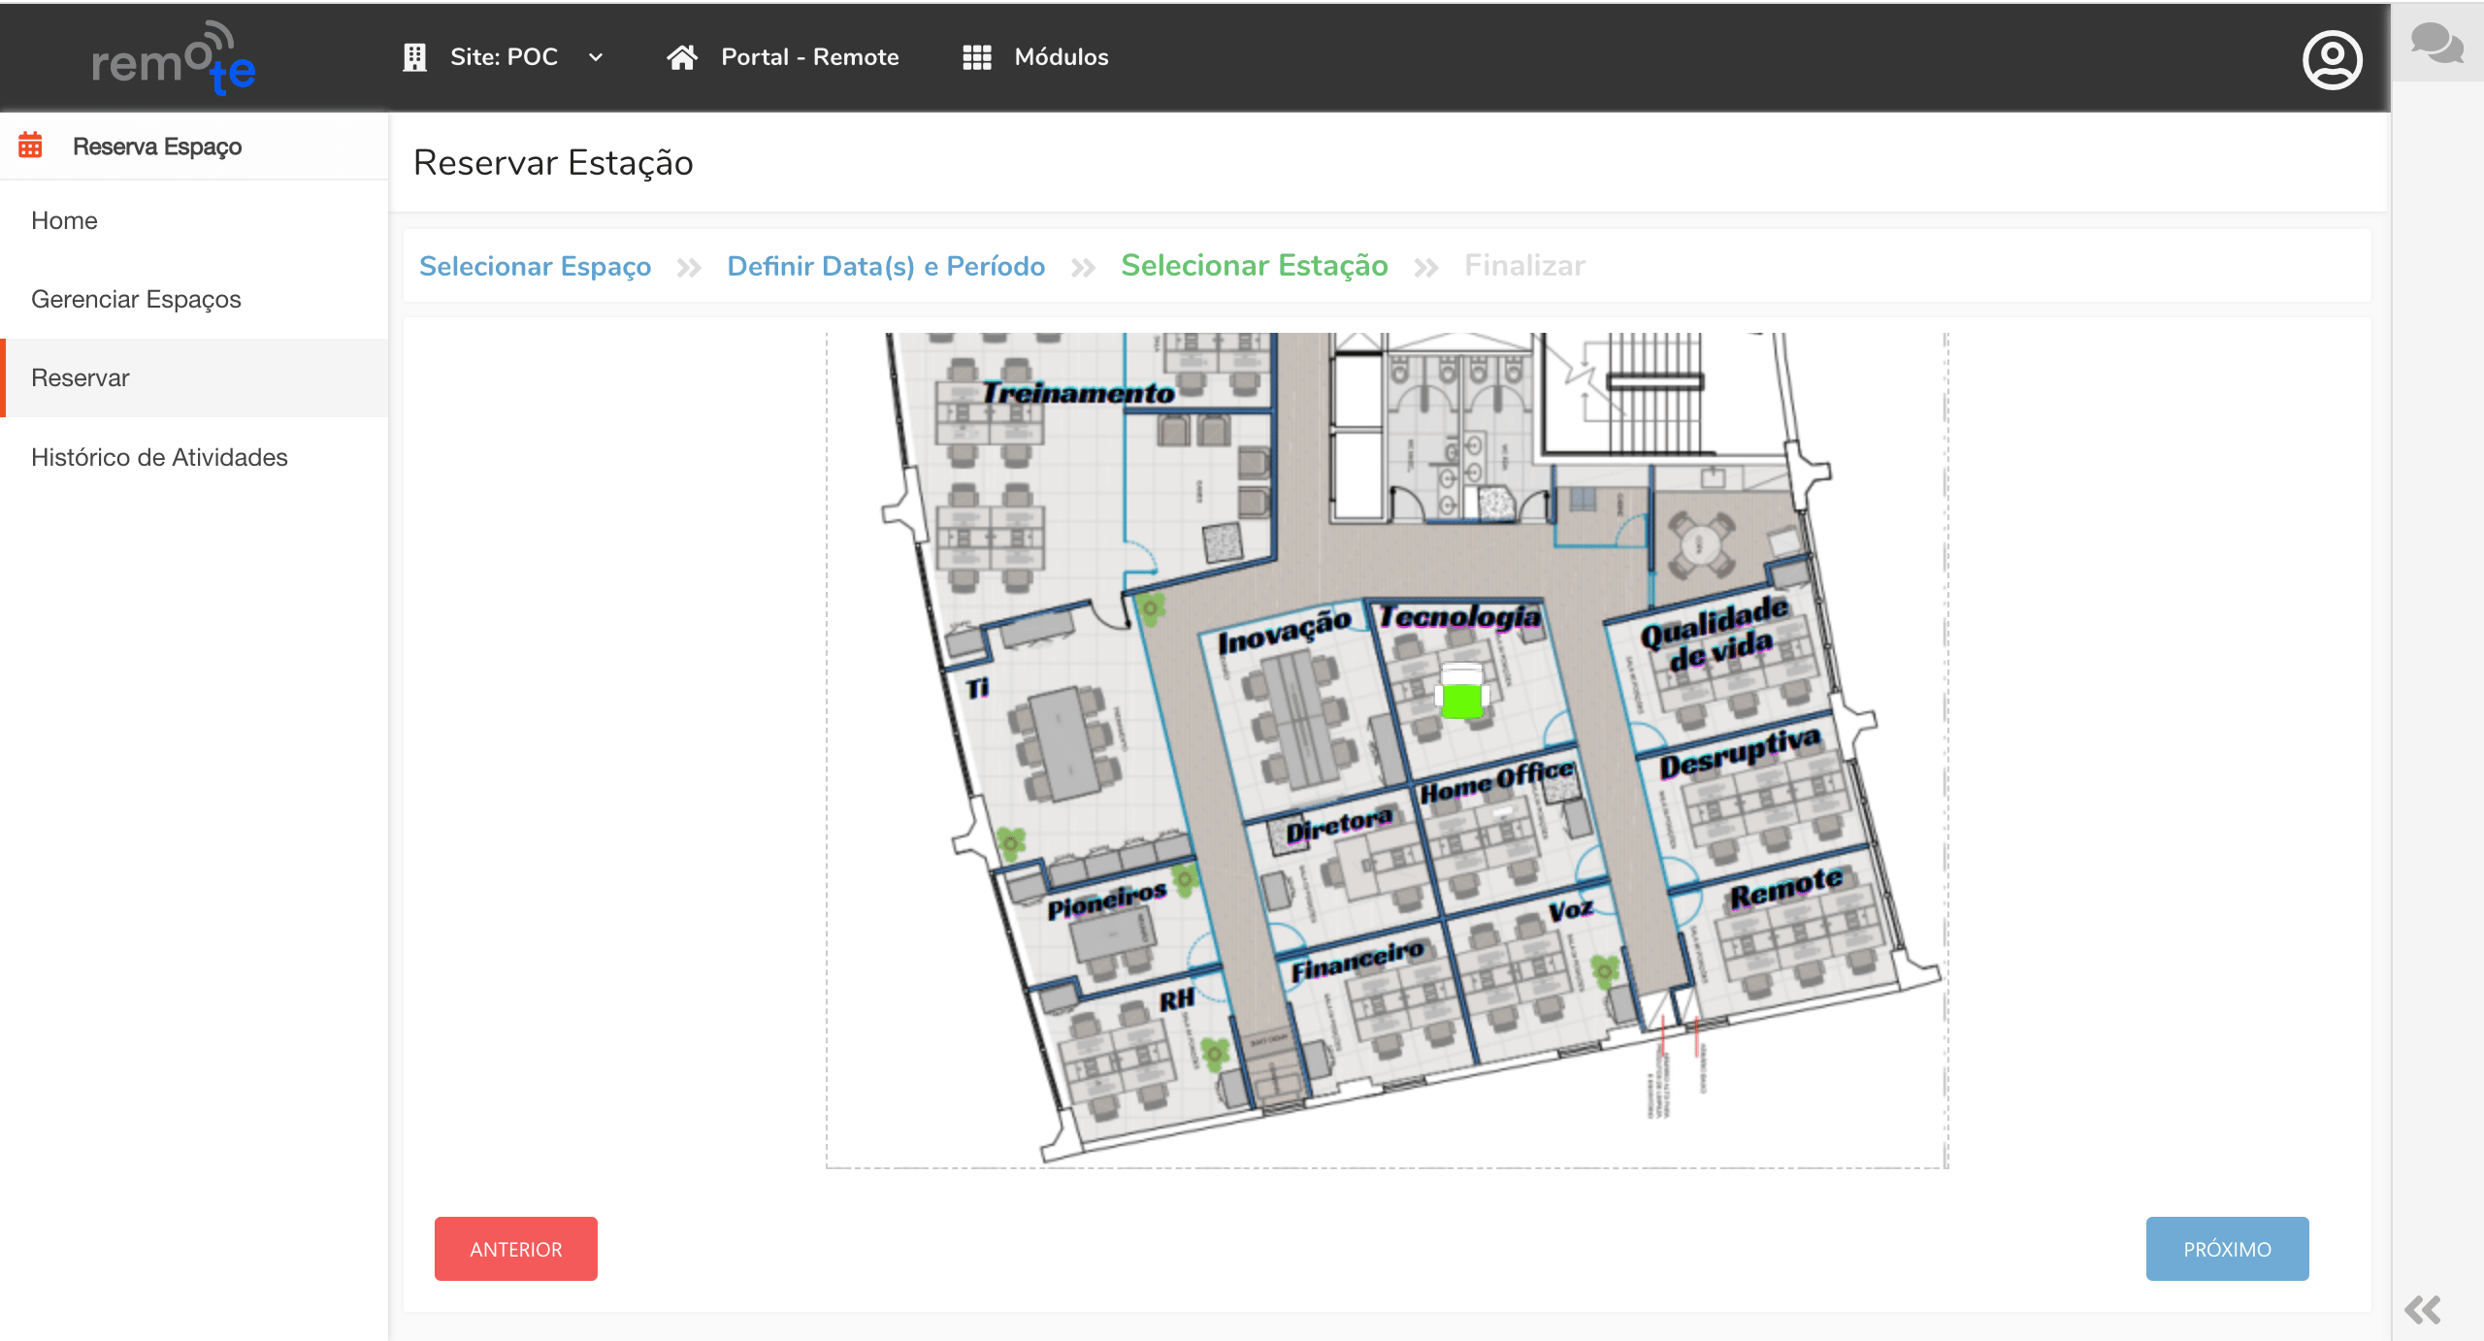
Task: Go to Home in the sidebar
Action: (x=64, y=220)
